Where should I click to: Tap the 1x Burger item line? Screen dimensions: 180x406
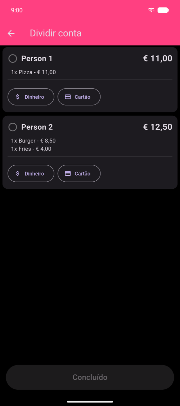coord(33,141)
